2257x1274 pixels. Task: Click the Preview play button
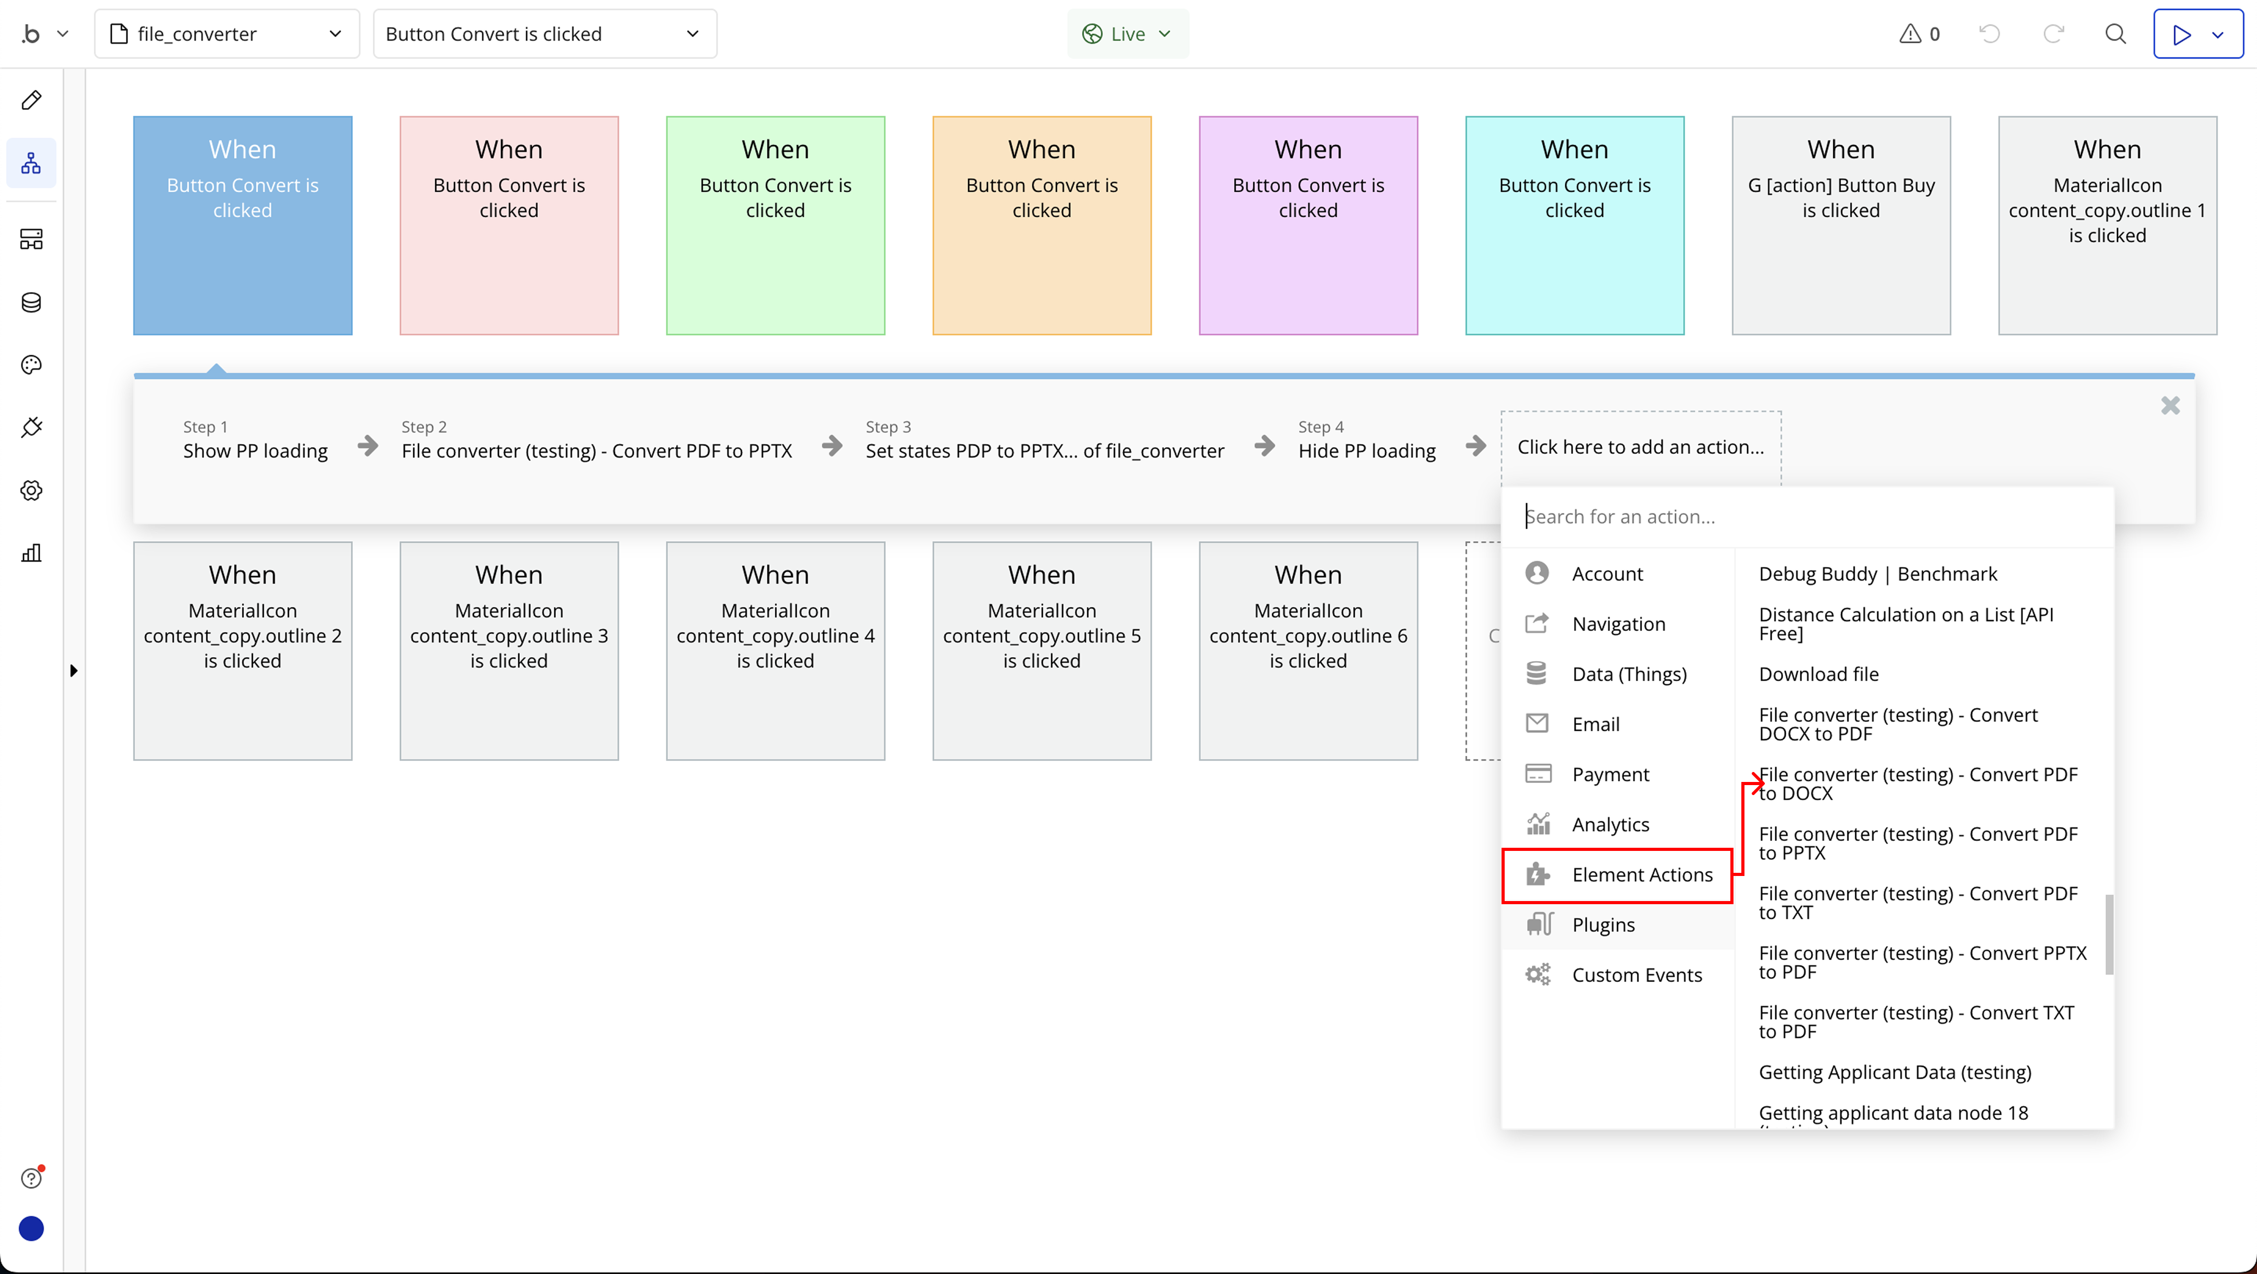[2182, 34]
